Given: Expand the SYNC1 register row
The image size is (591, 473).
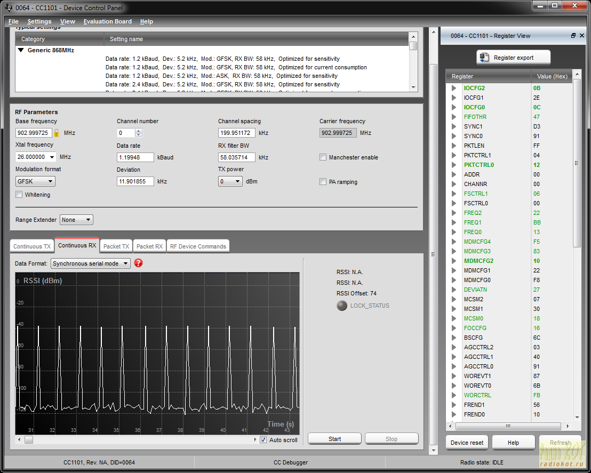Looking at the screenshot, I should coord(454,126).
